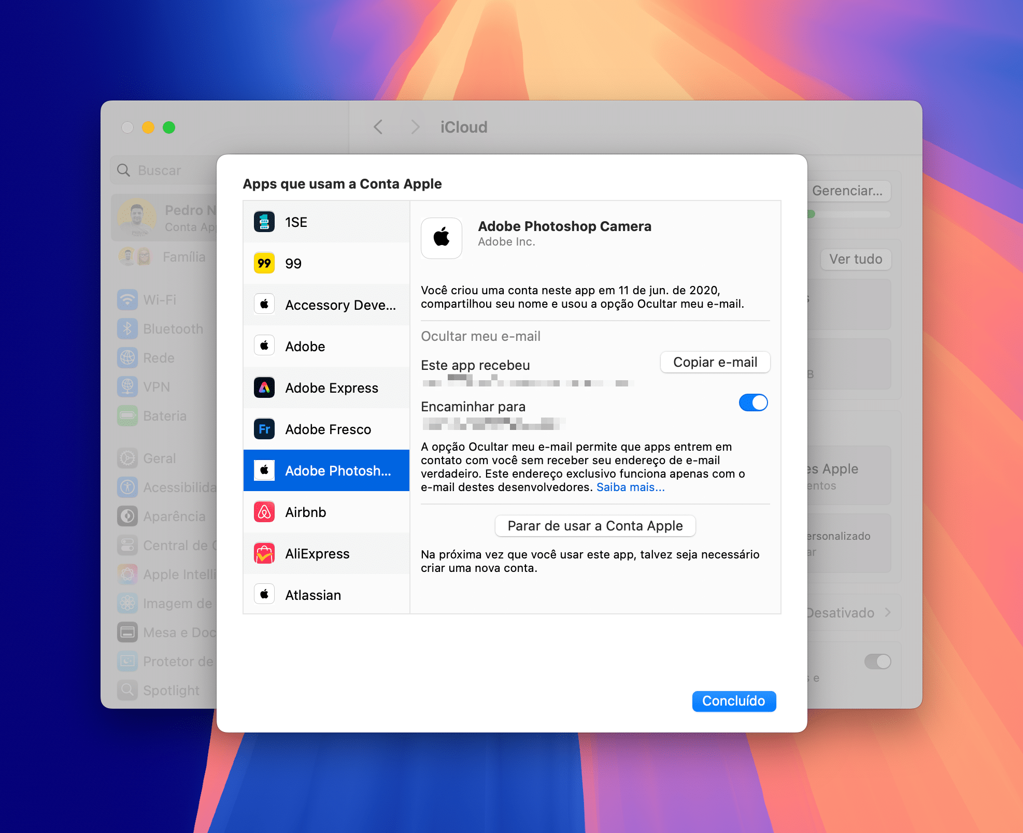
Task: Click the Airbnb app icon
Action: tap(264, 512)
